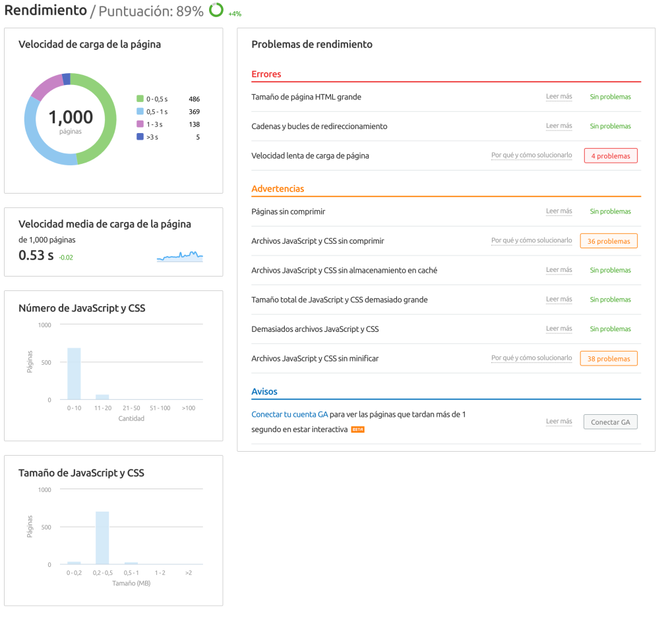The image size is (666, 617).
Task: Open the 36 problemas warning button
Action: pyautogui.click(x=609, y=241)
